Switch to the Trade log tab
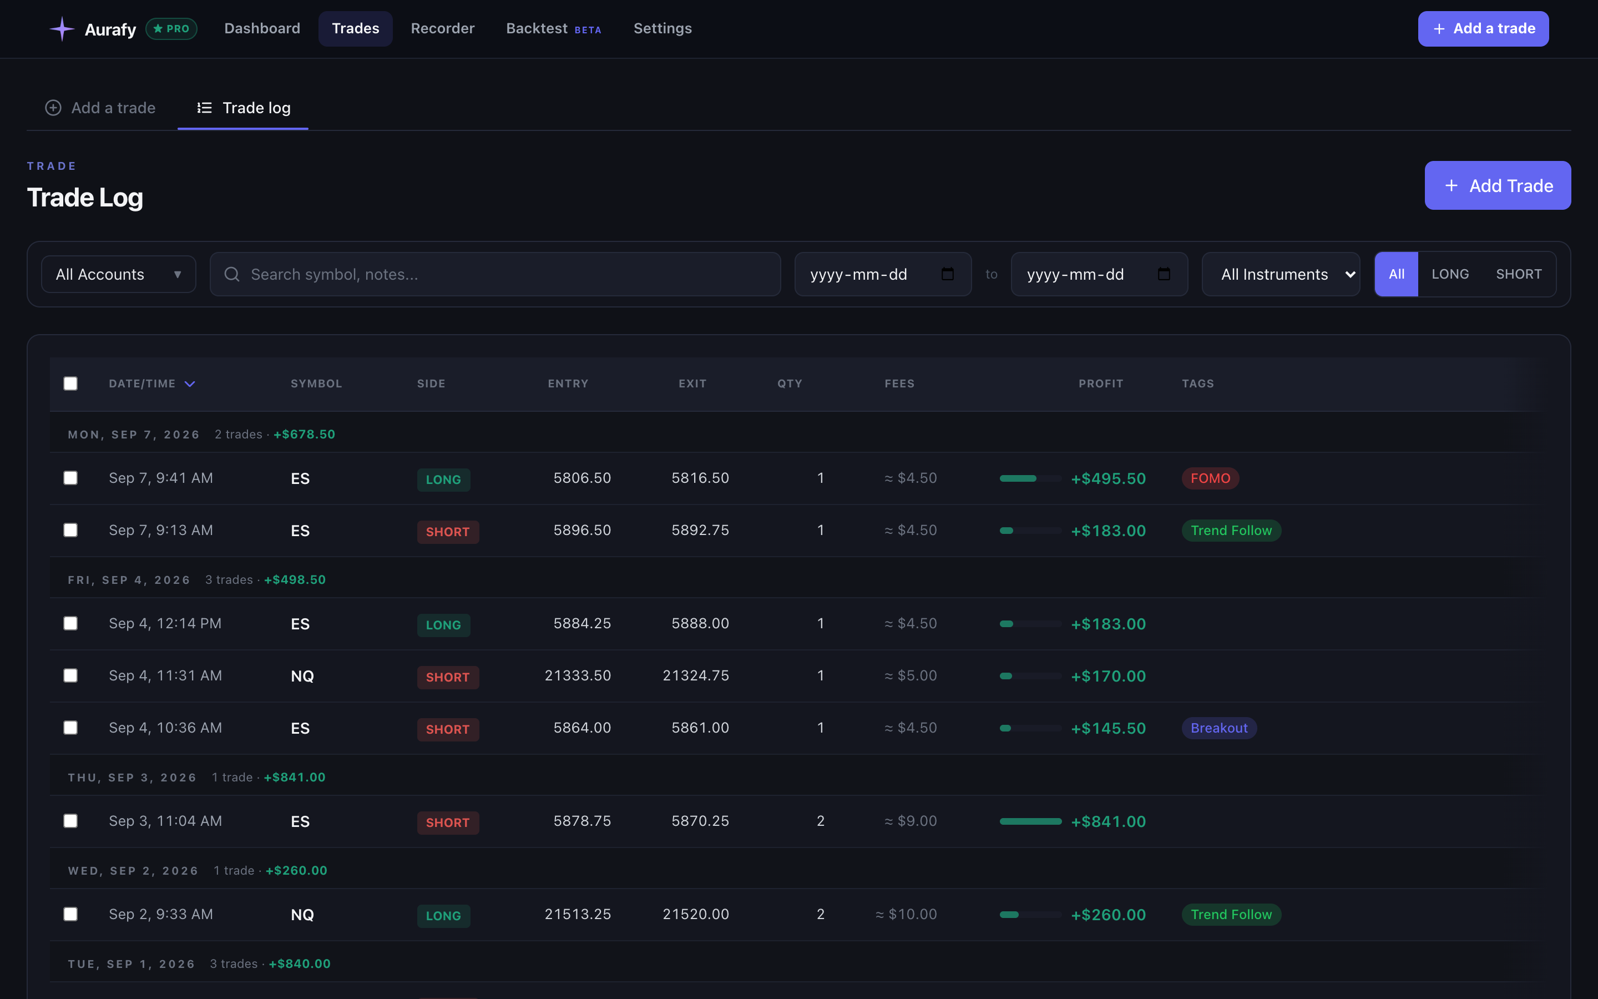The width and height of the screenshot is (1598, 999). pos(243,108)
